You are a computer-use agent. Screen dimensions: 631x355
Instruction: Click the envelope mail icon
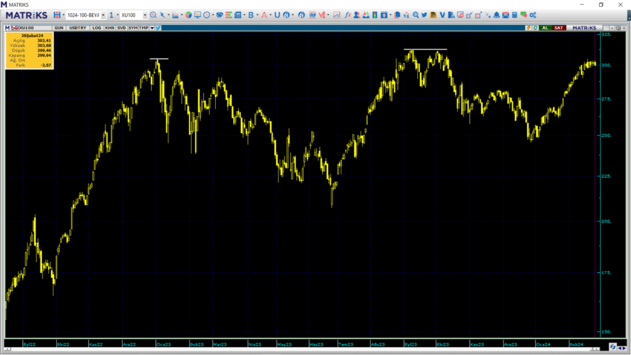tap(506, 15)
